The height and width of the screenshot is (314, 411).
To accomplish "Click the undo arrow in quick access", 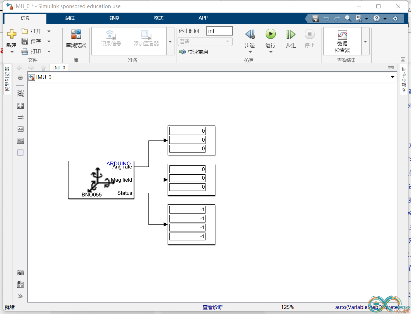I will coord(326,19).
